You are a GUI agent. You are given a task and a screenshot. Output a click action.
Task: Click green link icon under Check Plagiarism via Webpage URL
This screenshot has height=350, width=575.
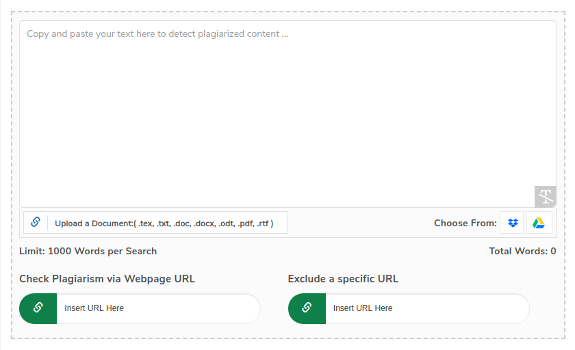(x=38, y=308)
